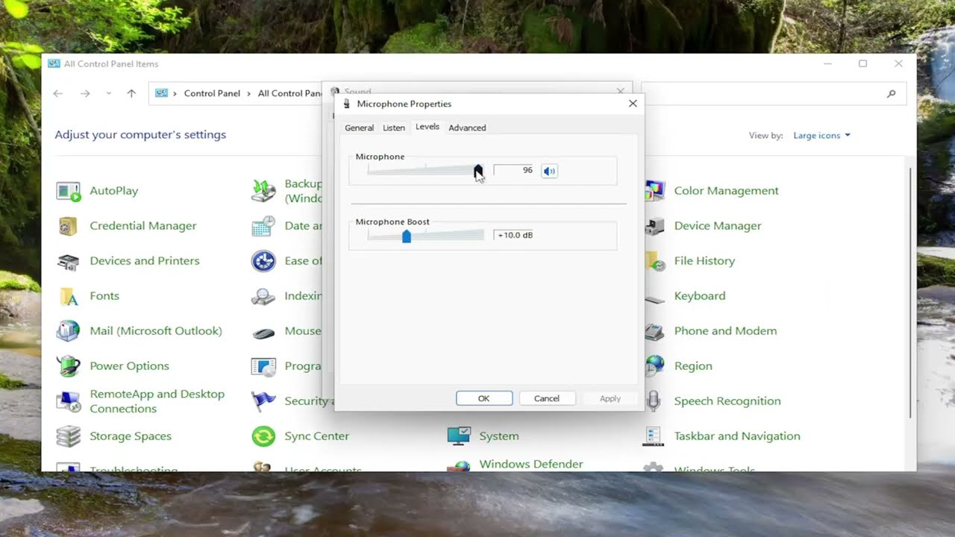Click Control Panel in the address breadcrumb
Image resolution: width=955 pixels, height=537 pixels.
tap(212, 94)
